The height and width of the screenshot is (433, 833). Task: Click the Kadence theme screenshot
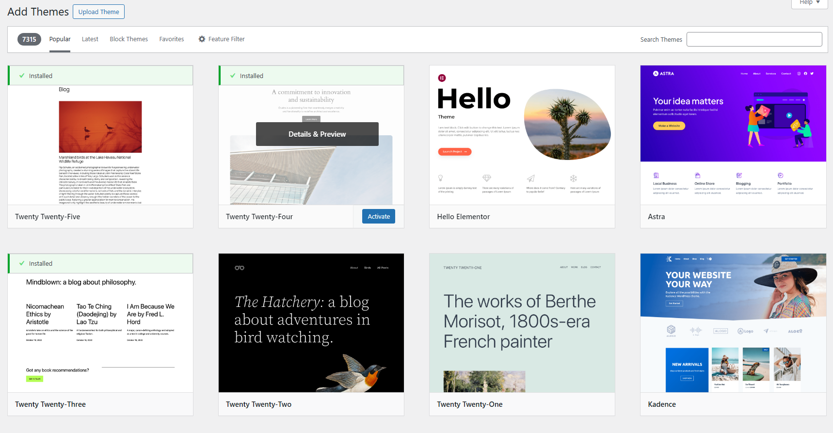pyautogui.click(x=733, y=323)
